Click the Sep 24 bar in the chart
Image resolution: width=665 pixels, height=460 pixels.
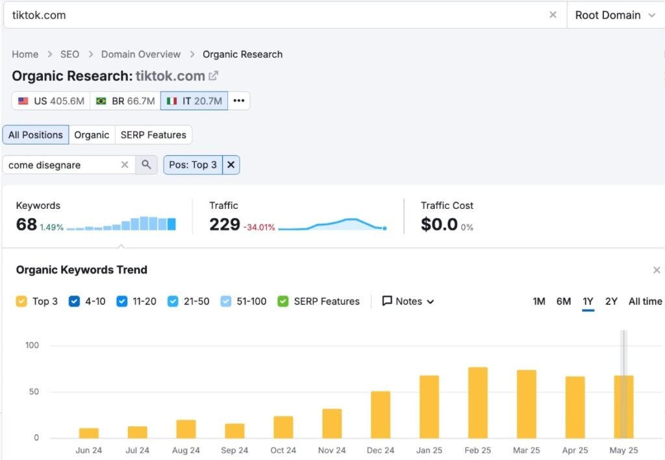(234, 431)
